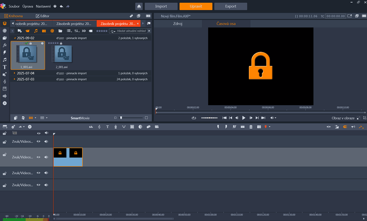Jump to start of preview

click(x=224, y=118)
